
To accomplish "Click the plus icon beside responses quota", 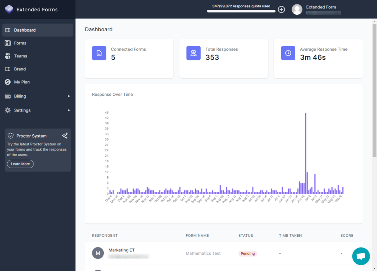I will point(281,10).
